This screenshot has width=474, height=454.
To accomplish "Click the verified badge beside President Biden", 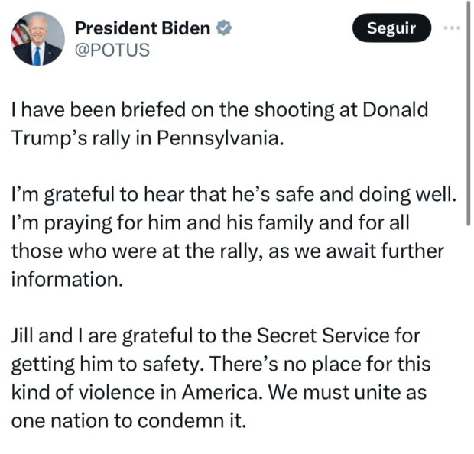I will [x=222, y=29].
